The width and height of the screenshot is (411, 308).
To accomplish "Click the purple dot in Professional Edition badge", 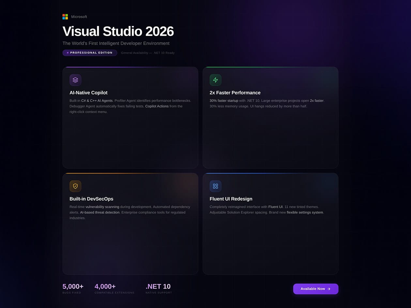I will [x=67, y=52].
